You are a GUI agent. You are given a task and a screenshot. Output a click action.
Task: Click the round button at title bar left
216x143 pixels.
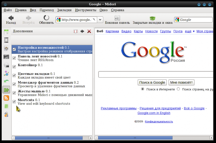[5, 4]
